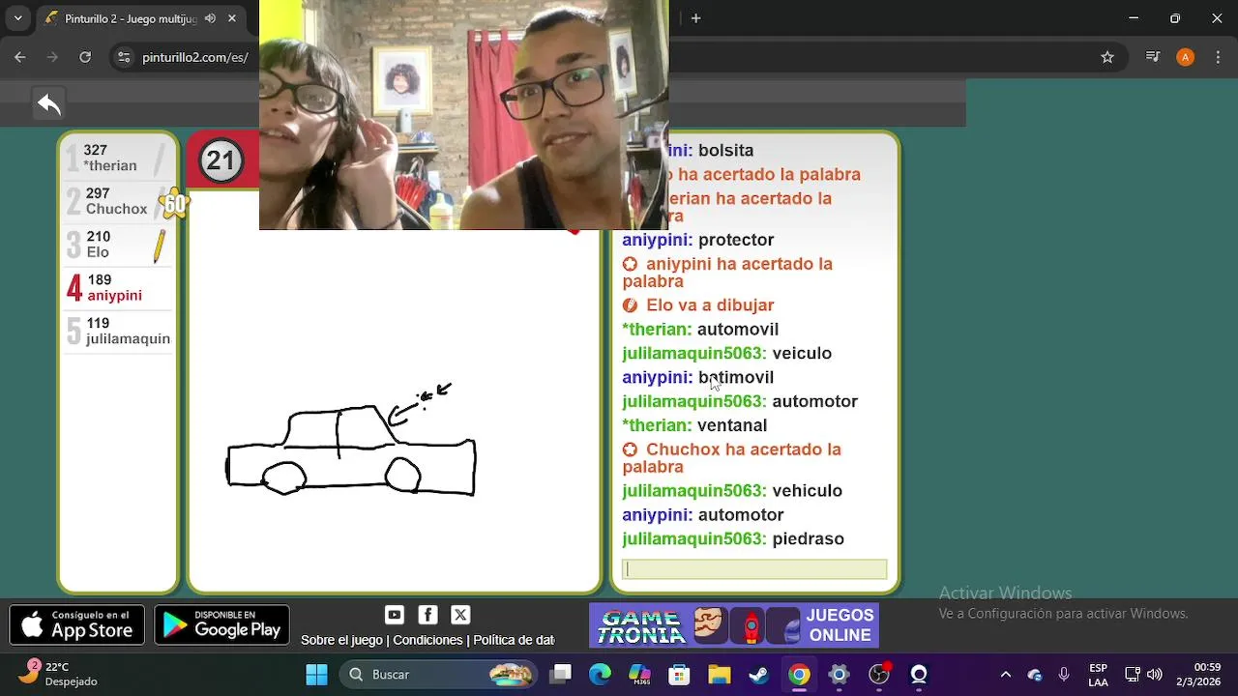Screen dimensions: 1238x696
Task: Open OBS Studio on the taskbar
Action: (878, 675)
